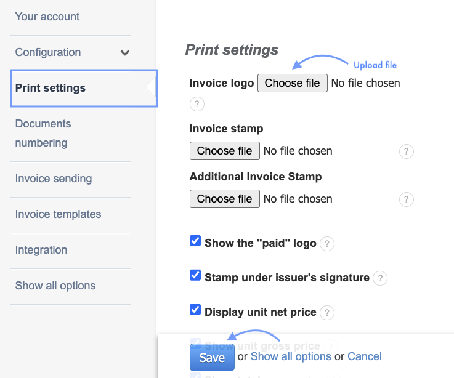Open help for Stamp under issuer's signature

click(x=380, y=278)
